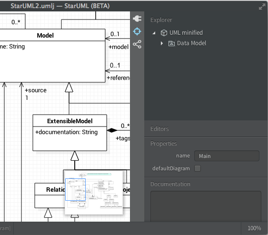The width and height of the screenshot is (268, 235).
Task: Click the defaultDiagram property label
Action: 171,168
